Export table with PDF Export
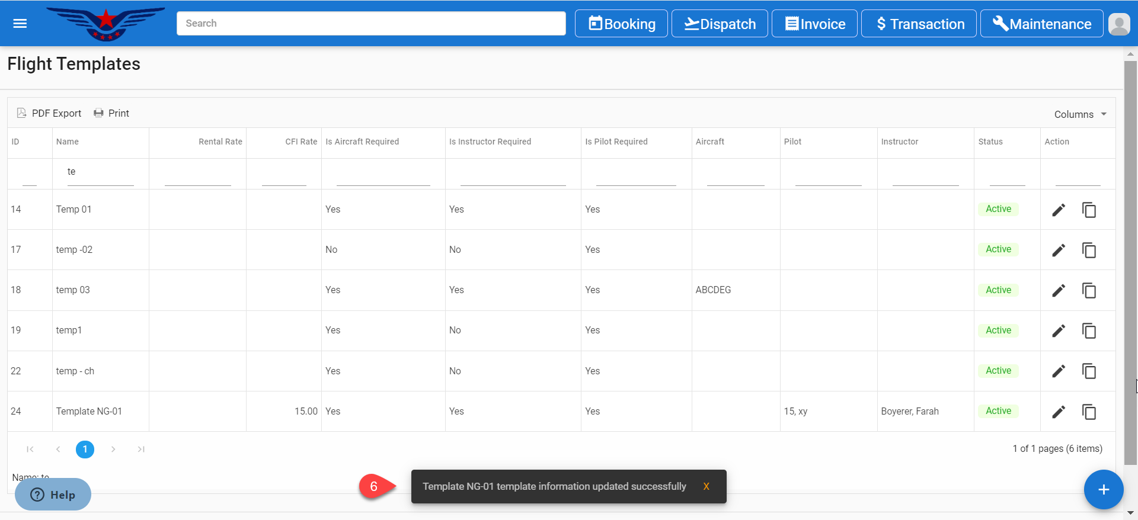Screen dimensions: 1138x520 click(x=50, y=113)
